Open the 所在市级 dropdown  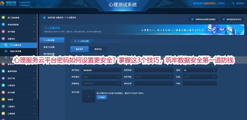click(154, 77)
